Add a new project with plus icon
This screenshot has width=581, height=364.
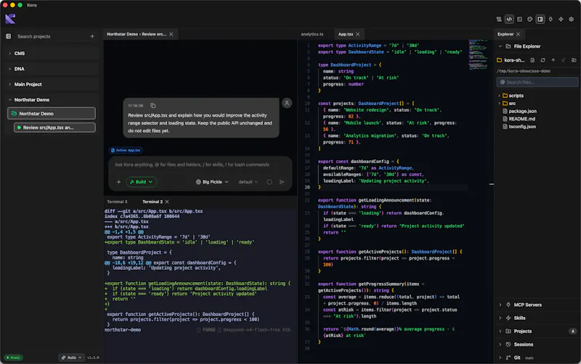click(92, 36)
